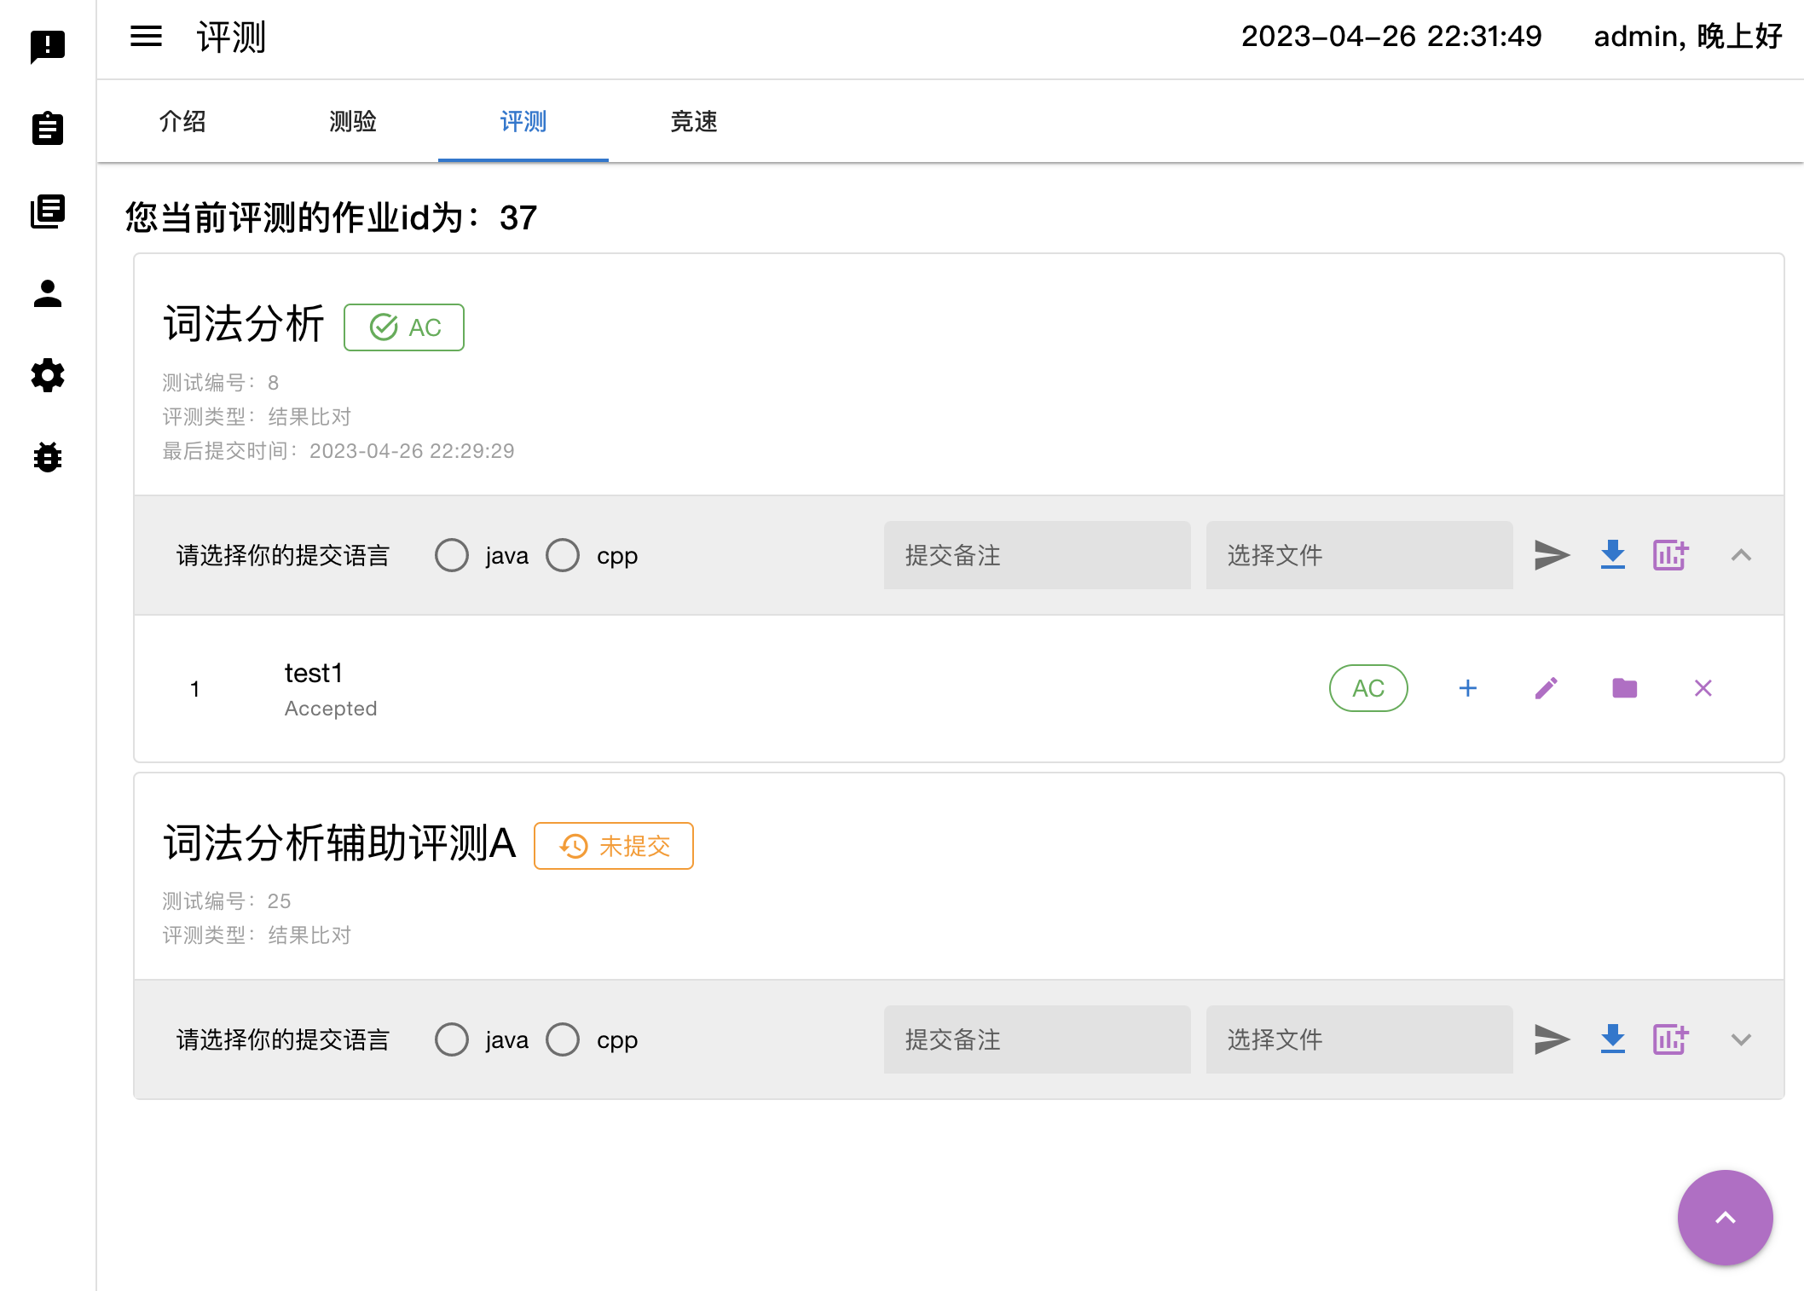Click the announcement icon in the sidebar
Viewport: 1804px width, 1291px height.
(48, 46)
